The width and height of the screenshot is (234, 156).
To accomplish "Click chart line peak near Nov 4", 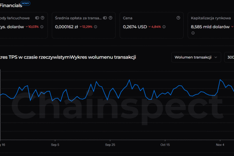I will (x=221, y=80).
